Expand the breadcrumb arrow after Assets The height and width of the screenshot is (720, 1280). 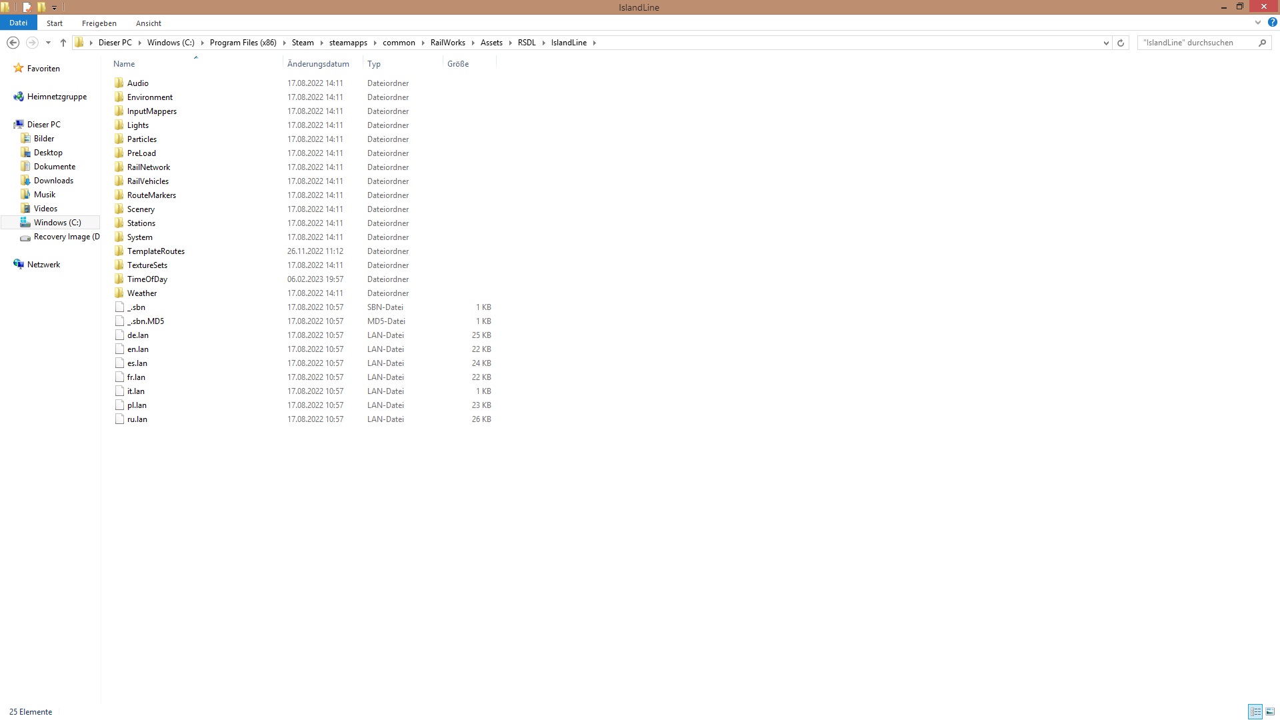point(510,43)
